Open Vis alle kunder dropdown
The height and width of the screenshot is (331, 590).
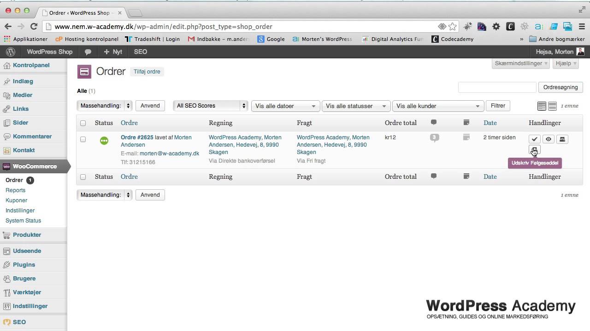pos(438,106)
